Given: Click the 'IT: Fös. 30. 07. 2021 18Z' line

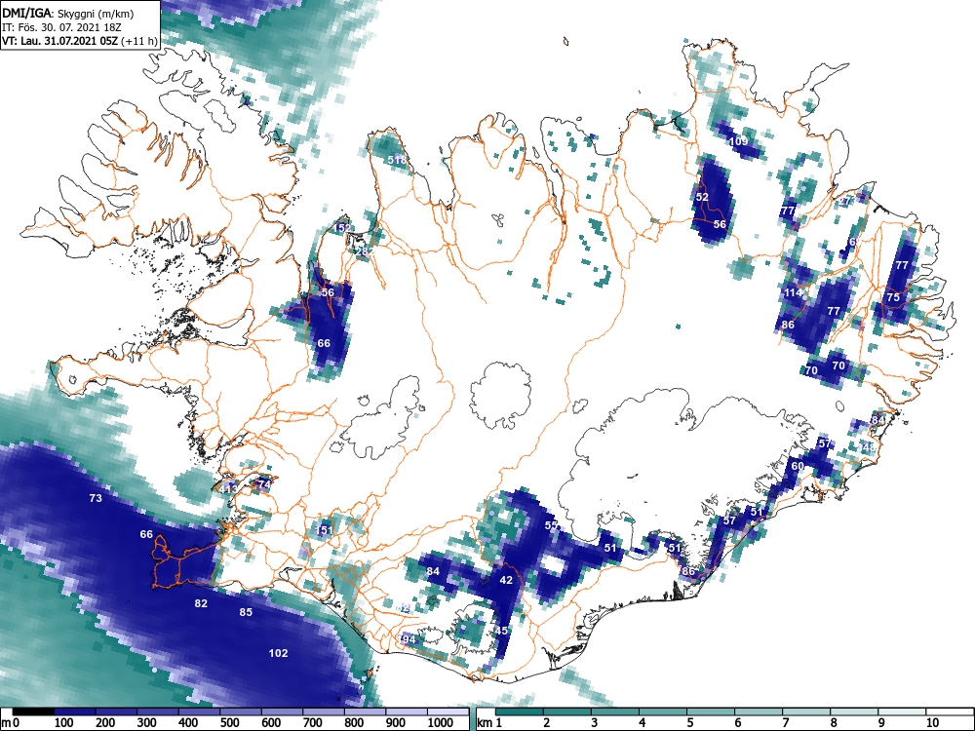Looking at the screenshot, I should [60, 27].
